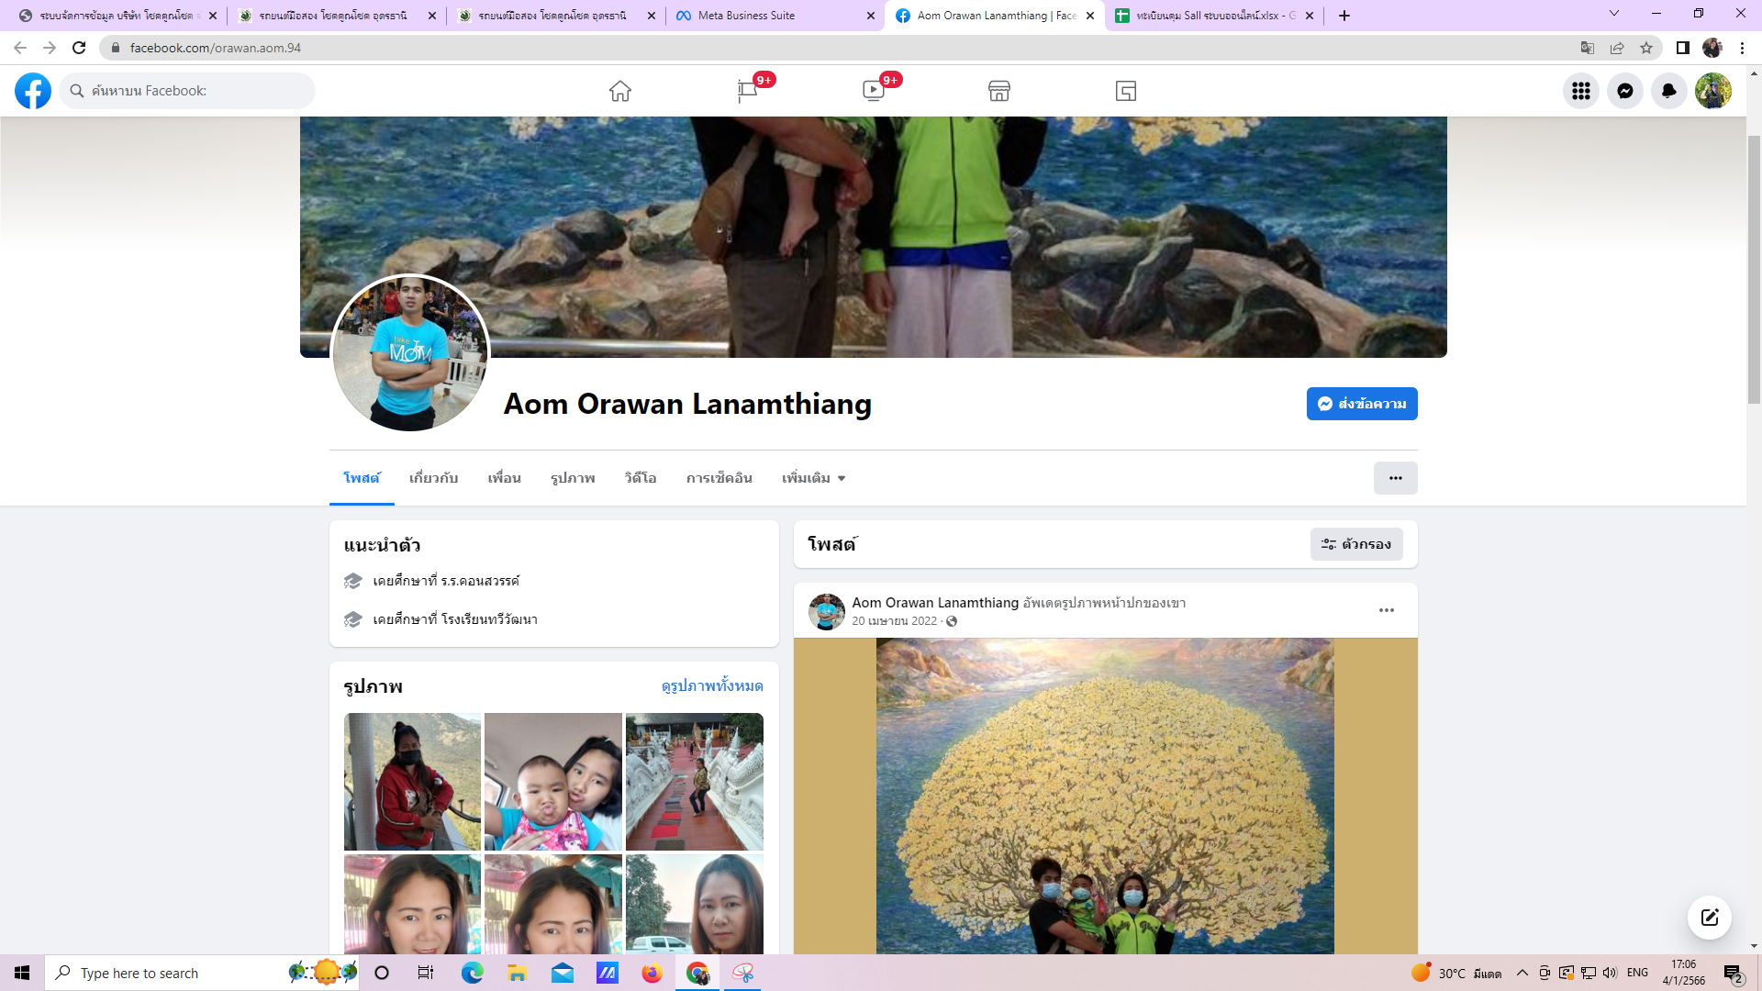This screenshot has height=991, width=1762.
Task: Open Marketplace storefront icon
Action: [x=998, y=91]
